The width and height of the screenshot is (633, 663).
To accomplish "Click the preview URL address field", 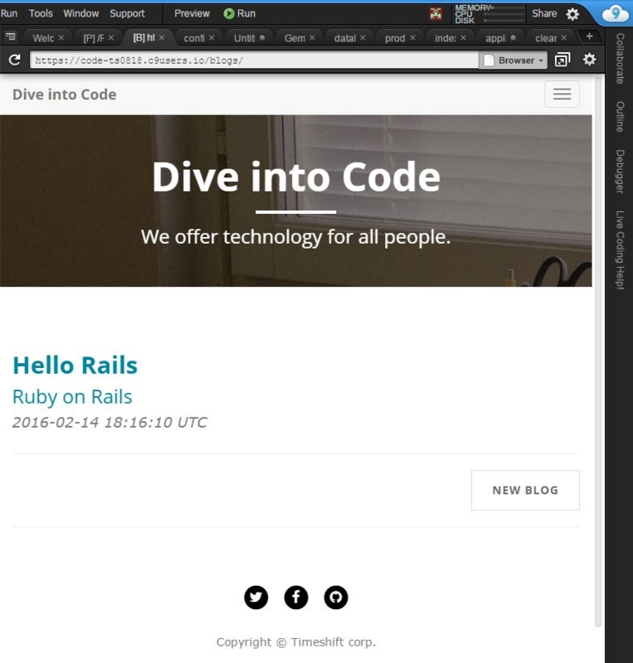I will (x=254, y=60).
